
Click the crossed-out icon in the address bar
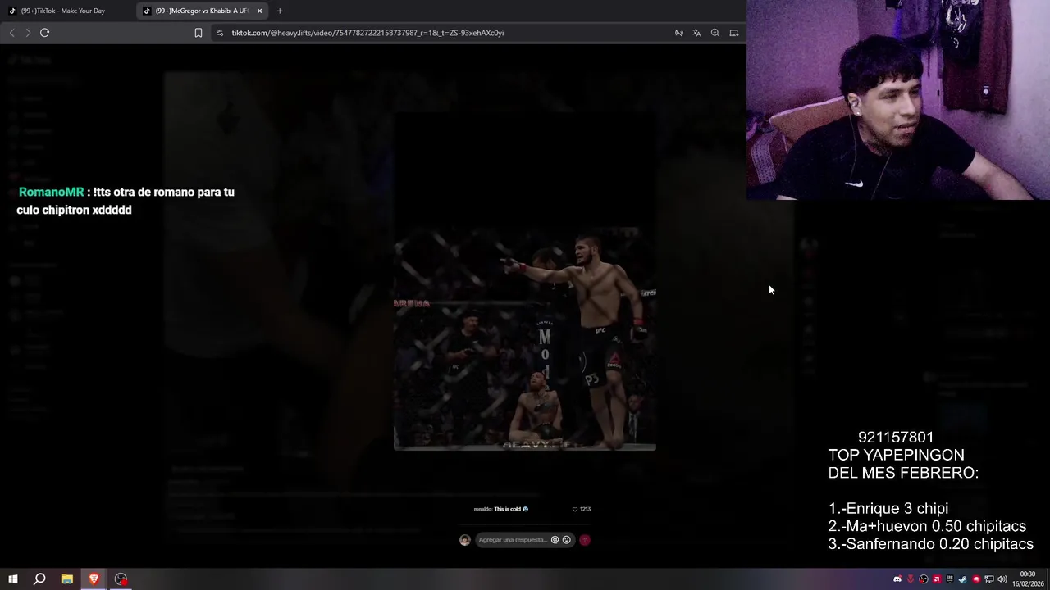pyautogui.click(x=678, y=33)
